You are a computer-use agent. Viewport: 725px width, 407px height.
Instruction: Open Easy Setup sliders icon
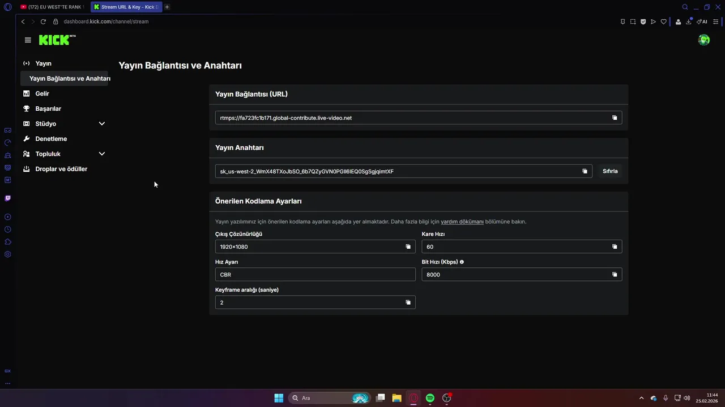click(x=716, y=21)
